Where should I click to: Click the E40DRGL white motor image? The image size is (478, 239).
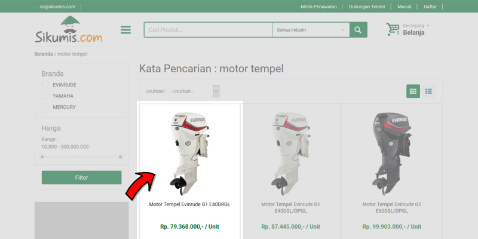tap(189, 154)
